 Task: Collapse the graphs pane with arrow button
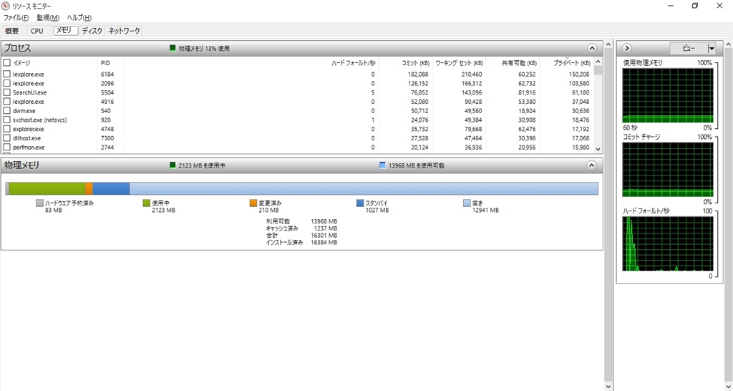coord(627,48)
